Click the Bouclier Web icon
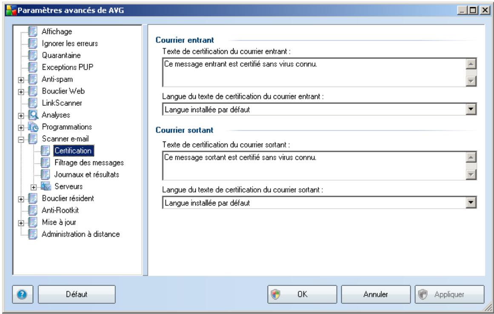494x314 pixels. click(x=32, y=91)
